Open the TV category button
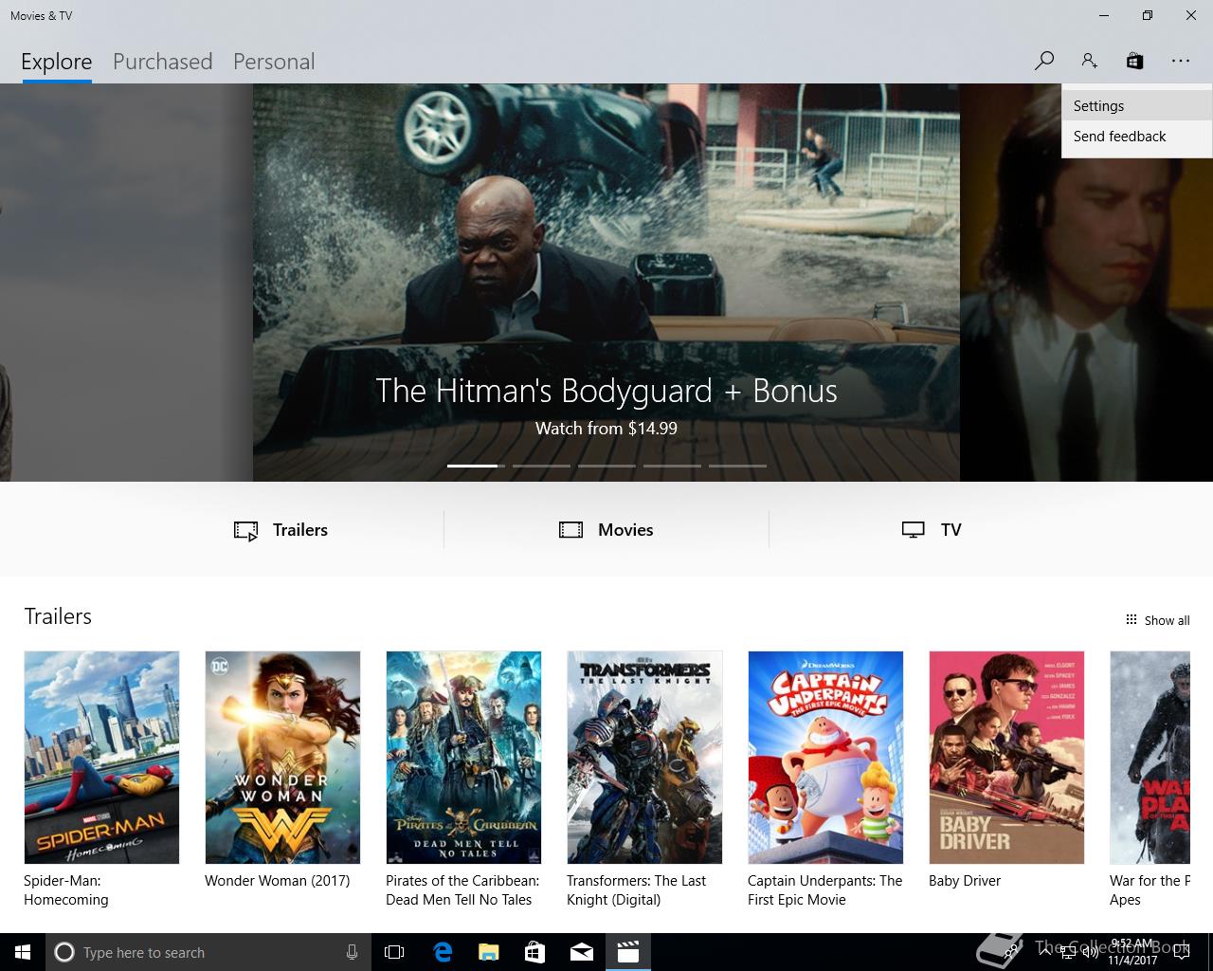The height and width of the screenshot is (971, 1213). (932, 530)
